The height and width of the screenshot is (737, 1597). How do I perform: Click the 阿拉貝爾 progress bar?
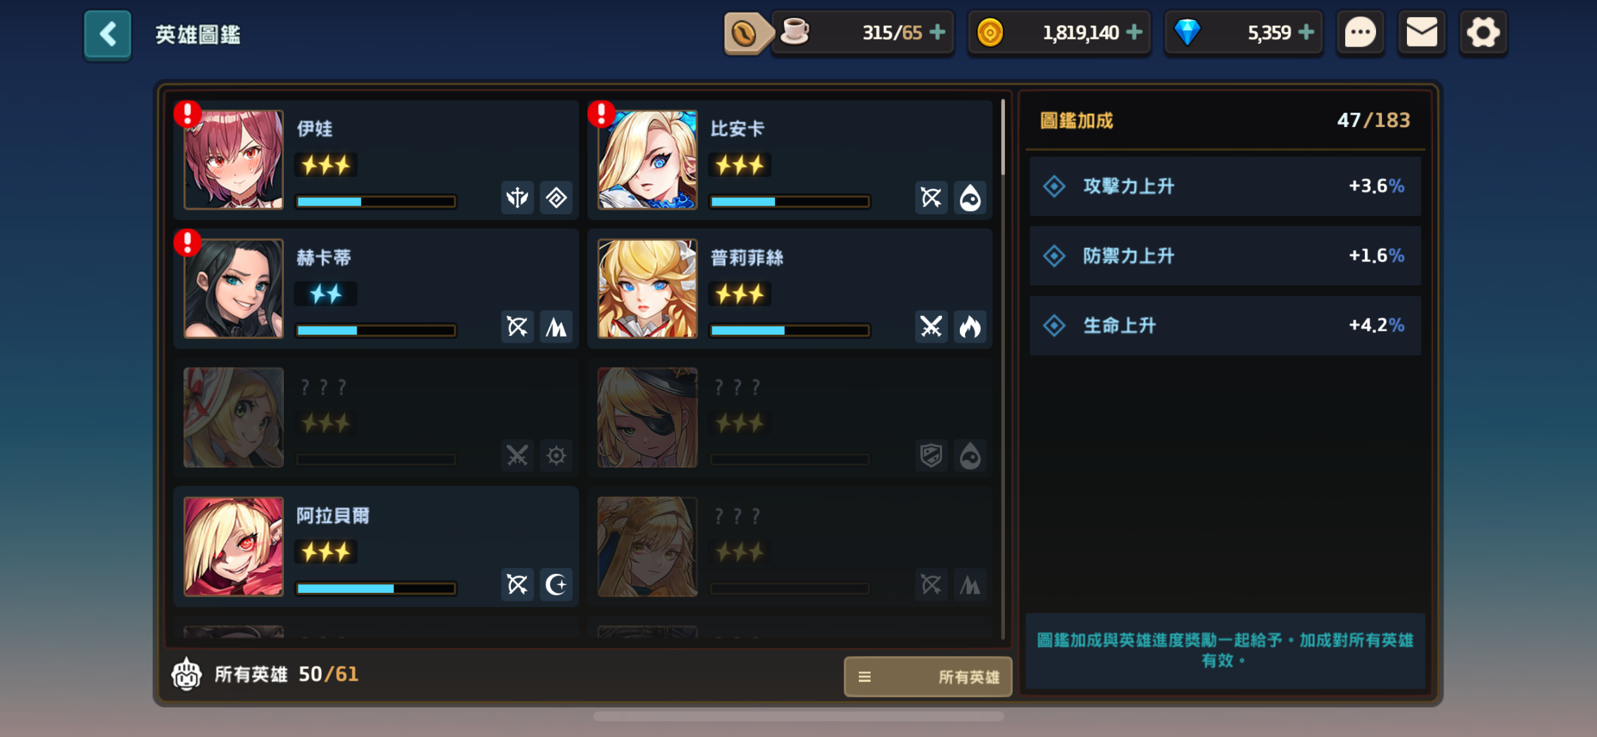coord(376,588)
